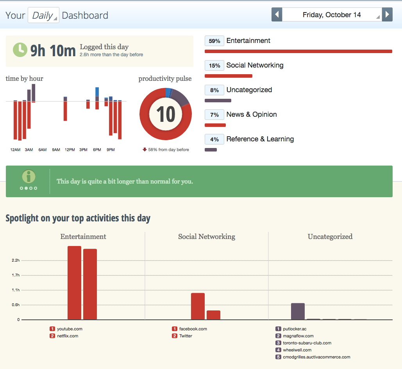Click the 6PM bar with blue top

[x=97, y=98]
